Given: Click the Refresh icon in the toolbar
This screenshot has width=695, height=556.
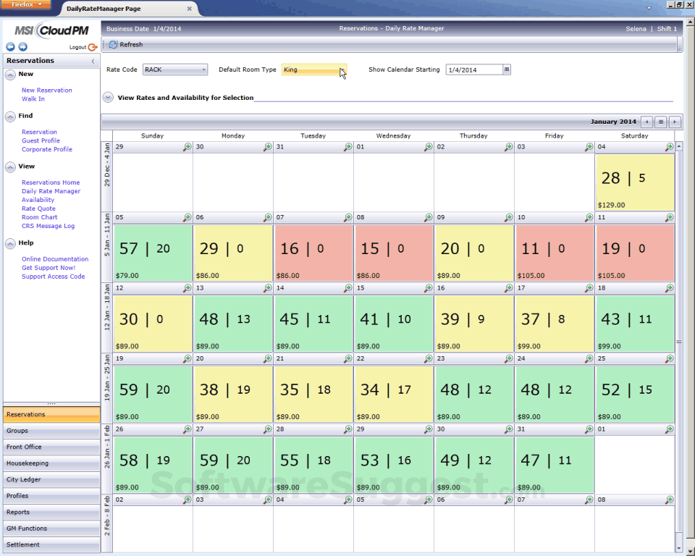Looking at the screenshot, I should (x=114, y=44).
